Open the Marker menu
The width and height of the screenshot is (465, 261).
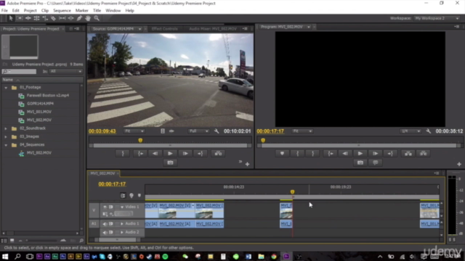[x=82, y=10]
